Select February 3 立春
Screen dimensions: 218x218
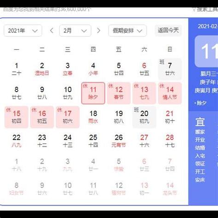tap(68, 69)
